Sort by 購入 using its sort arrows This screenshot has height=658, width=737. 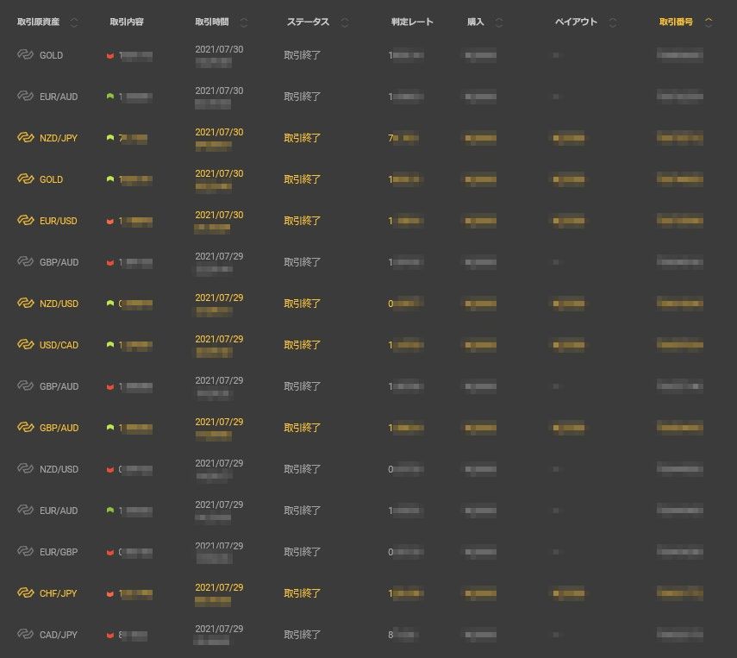coord(499,22)
